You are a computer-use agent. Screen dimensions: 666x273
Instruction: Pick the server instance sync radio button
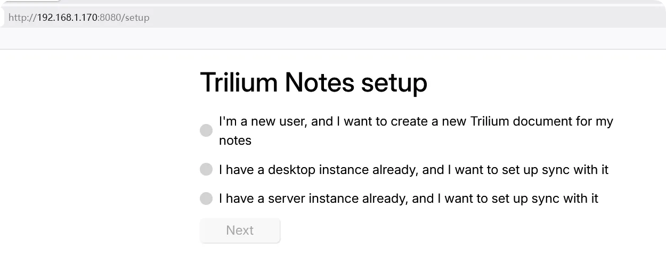(x=206, y=198)
